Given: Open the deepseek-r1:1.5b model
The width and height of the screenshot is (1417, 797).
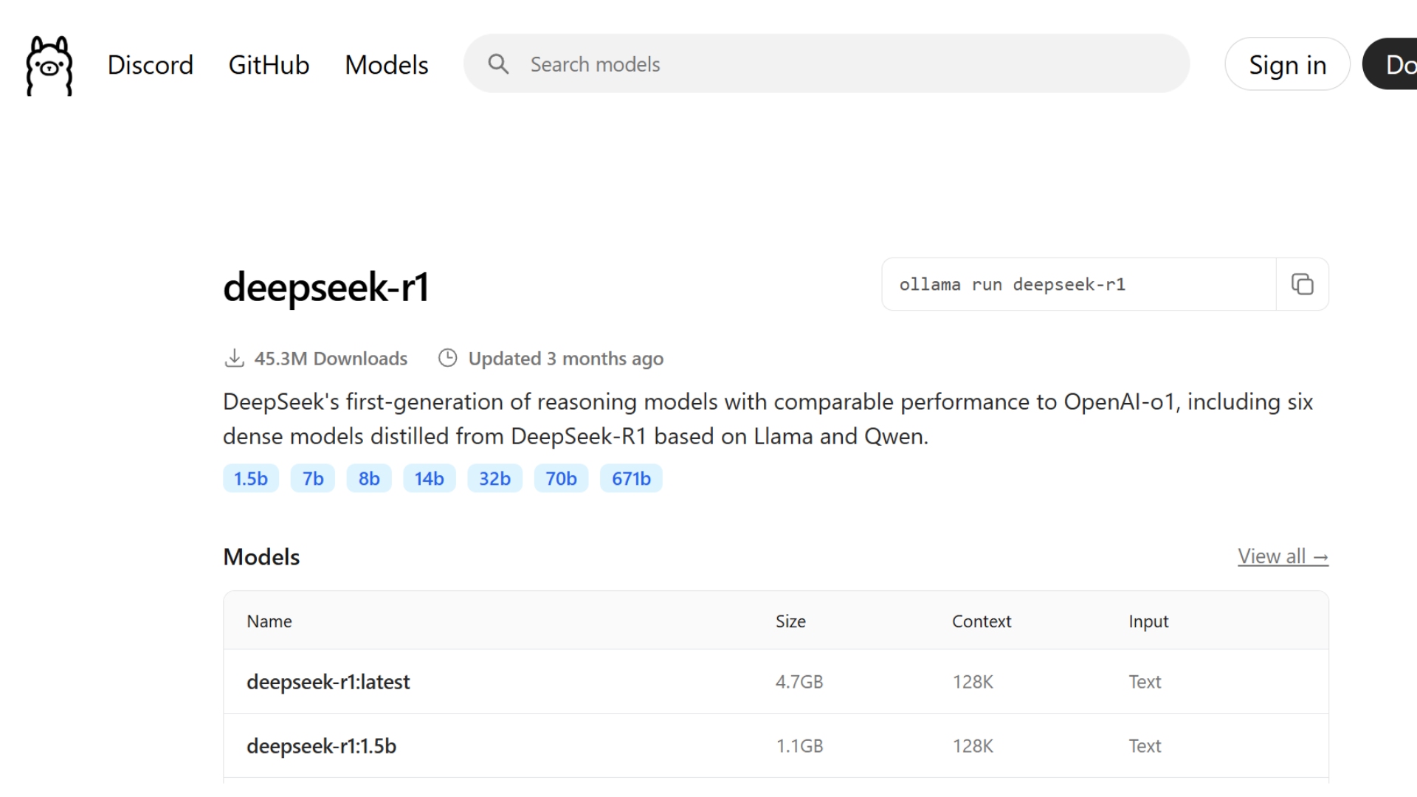Looking at the screenshot, I should pos(322,746).
